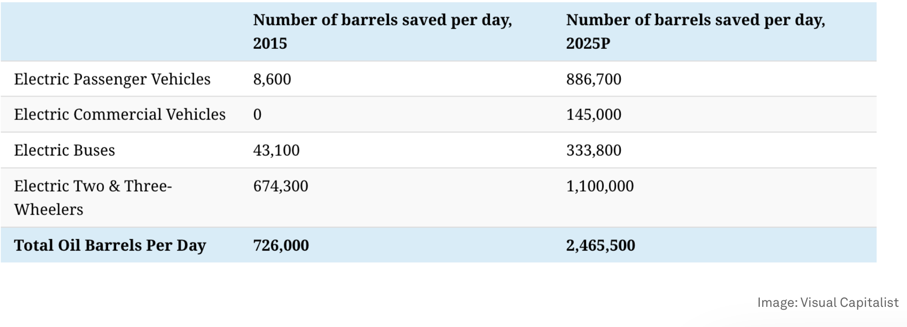Click the 0 value for Commercial Vehicles

[x=257, y=114]
